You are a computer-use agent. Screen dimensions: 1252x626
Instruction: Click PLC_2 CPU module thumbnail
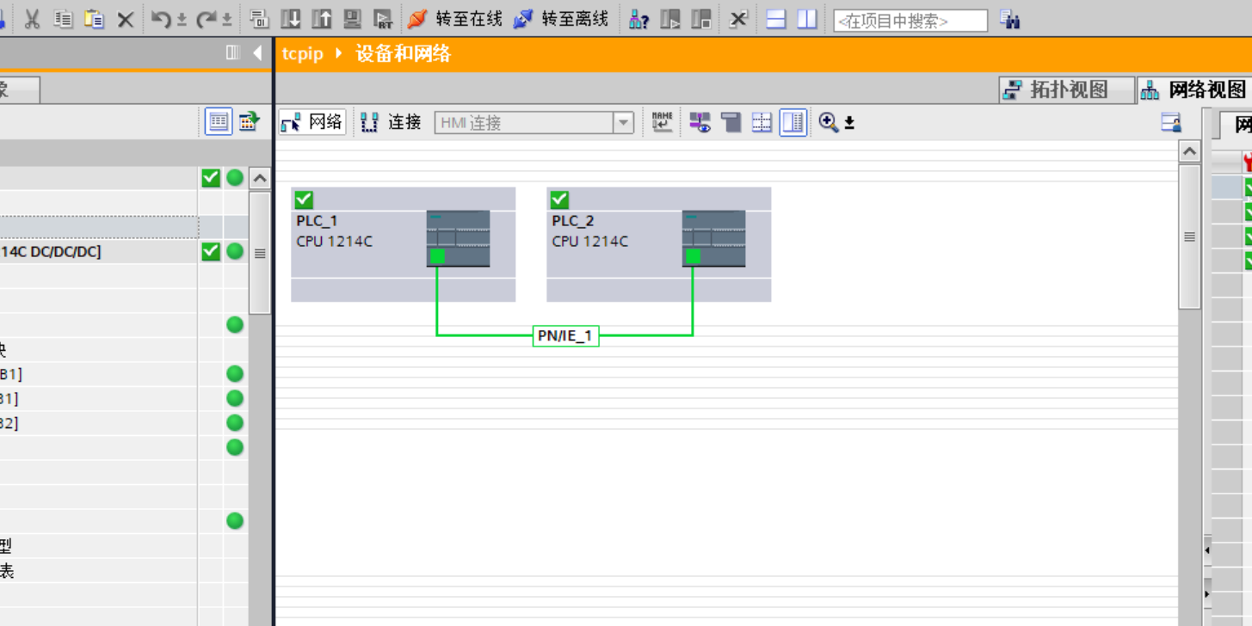713,238
